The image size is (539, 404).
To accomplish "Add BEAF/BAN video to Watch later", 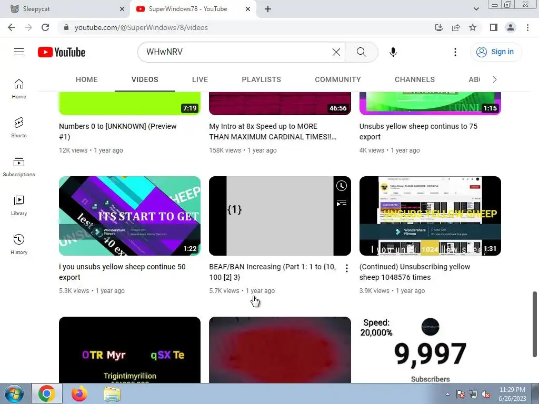I will click(x=341, y=186).
